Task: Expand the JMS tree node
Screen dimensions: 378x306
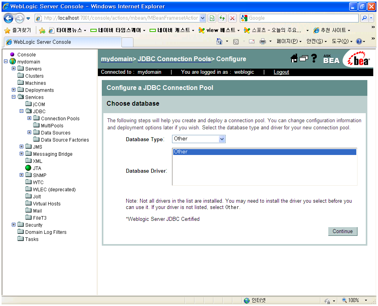Action: click(x=21, y=147)
